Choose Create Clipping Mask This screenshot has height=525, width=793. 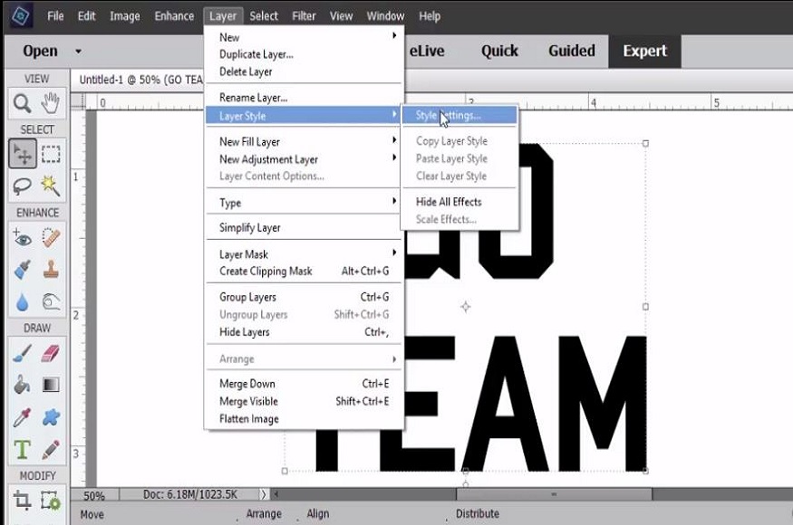point(304,272)
